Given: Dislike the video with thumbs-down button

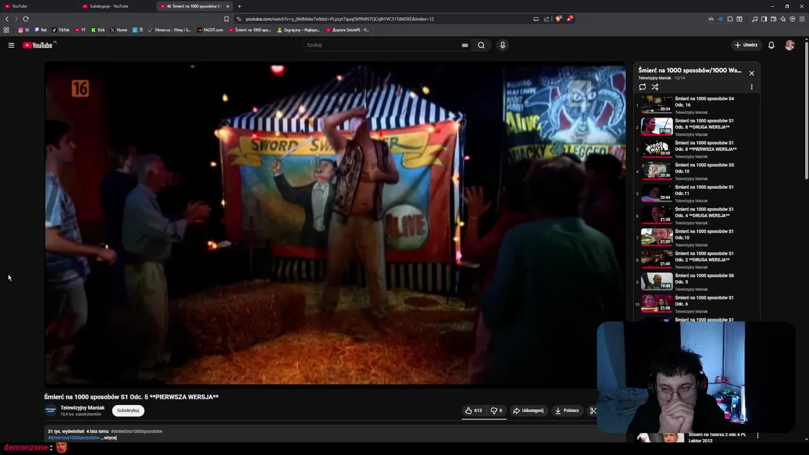Looking at the screenshot, I should coord(496,410).
